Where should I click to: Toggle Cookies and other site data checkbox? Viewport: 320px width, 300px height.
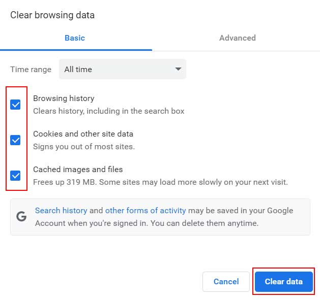point(15,140)
